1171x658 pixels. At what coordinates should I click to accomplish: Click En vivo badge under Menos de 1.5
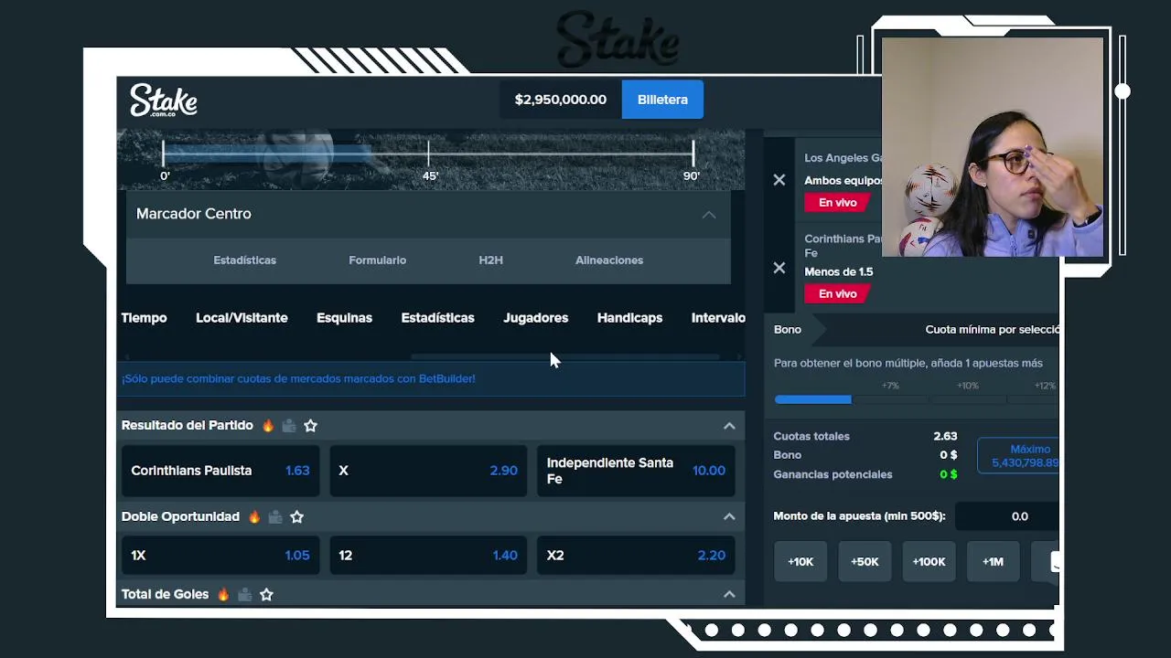837,294
